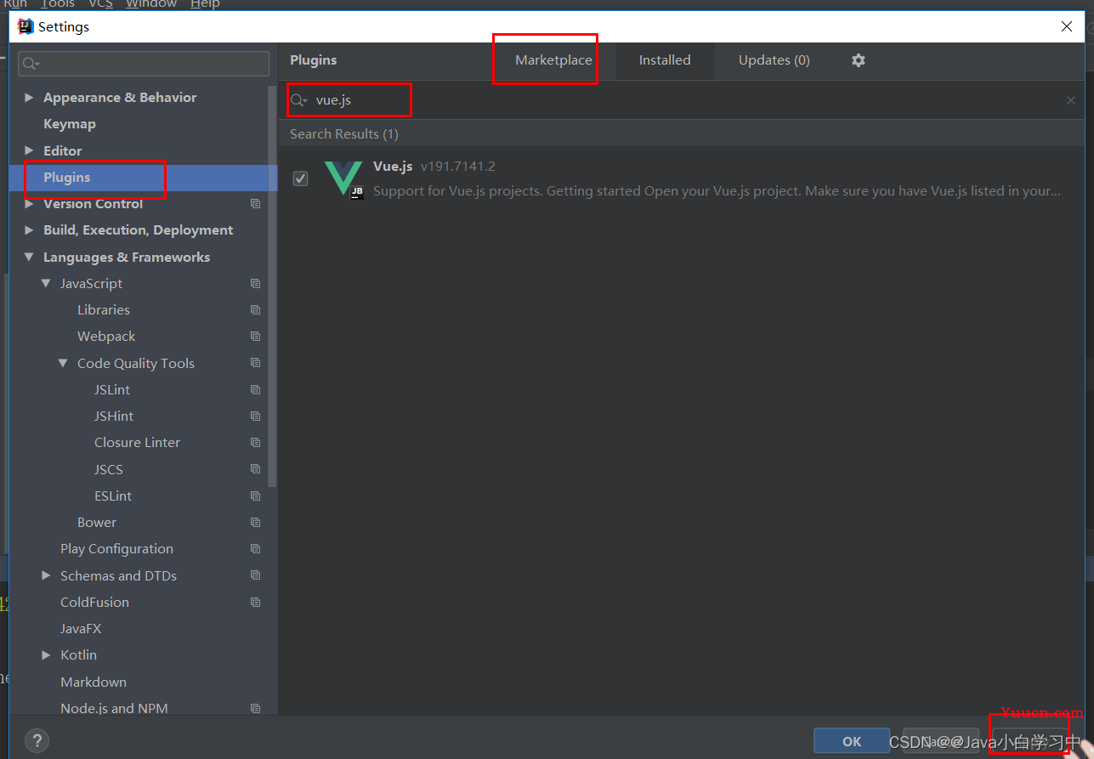Viewport: 1094px width, 759px height.
Task: Switch to the Marketplace tab
Action: point(553,60)
